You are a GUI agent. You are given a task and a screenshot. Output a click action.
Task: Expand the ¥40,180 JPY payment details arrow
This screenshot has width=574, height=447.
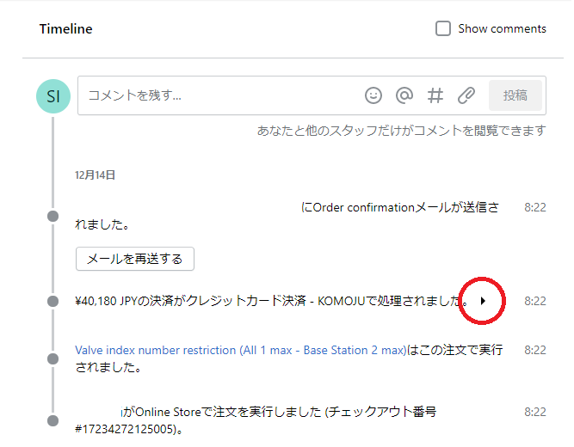(483, 301)
